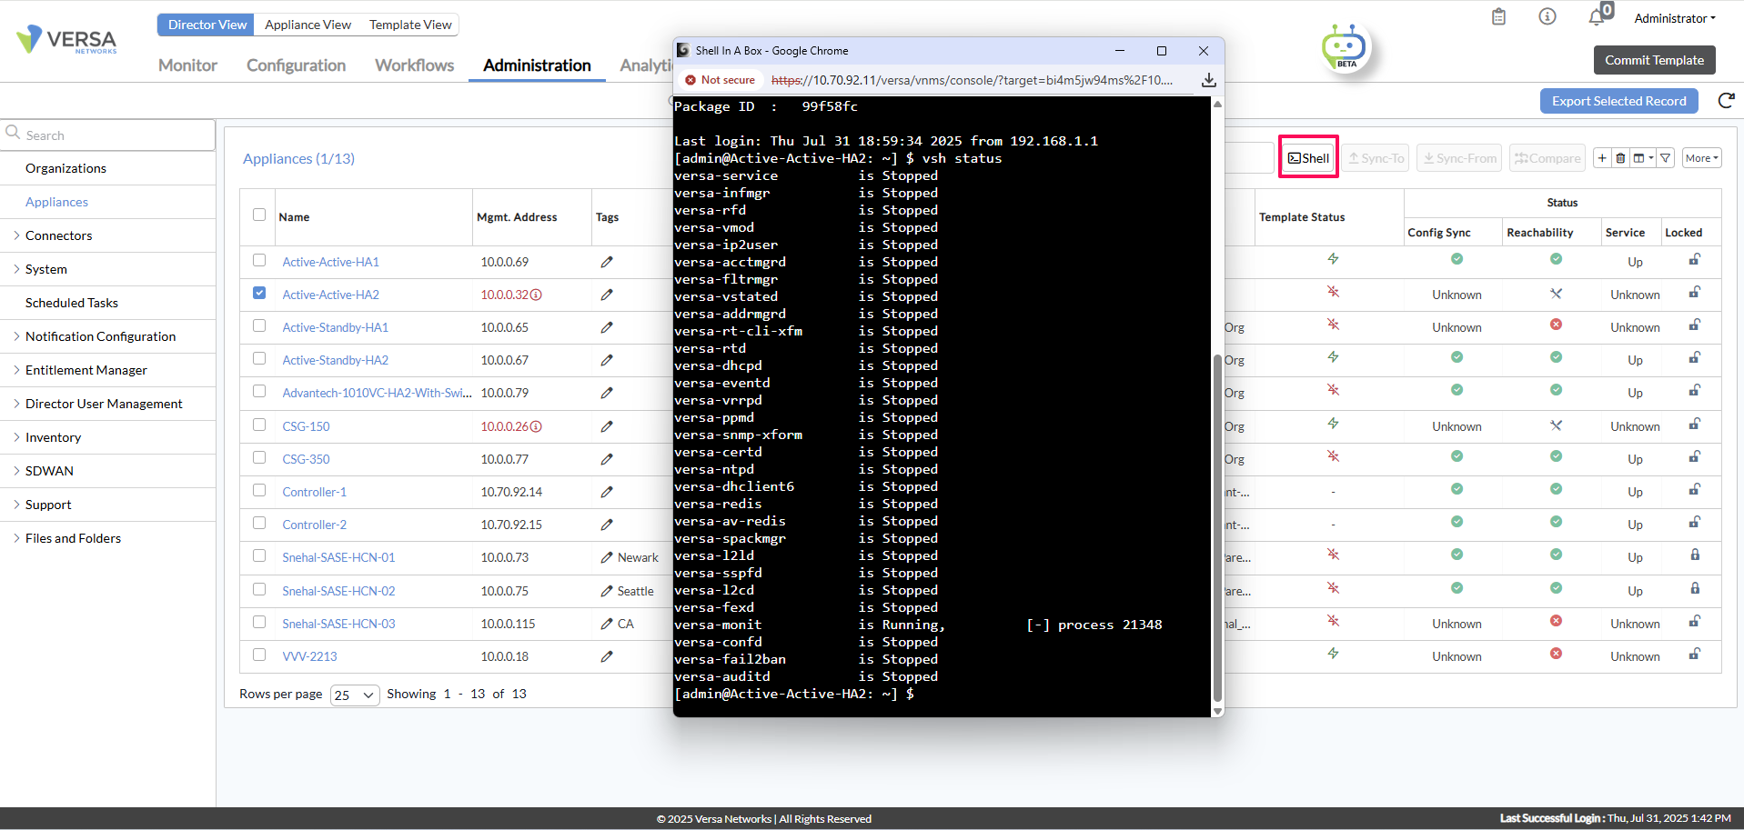1744x830 pixels.
Task: Click the unlocked padlock icon for Active-Active-HA1
Action: [x=1695, y=260]
